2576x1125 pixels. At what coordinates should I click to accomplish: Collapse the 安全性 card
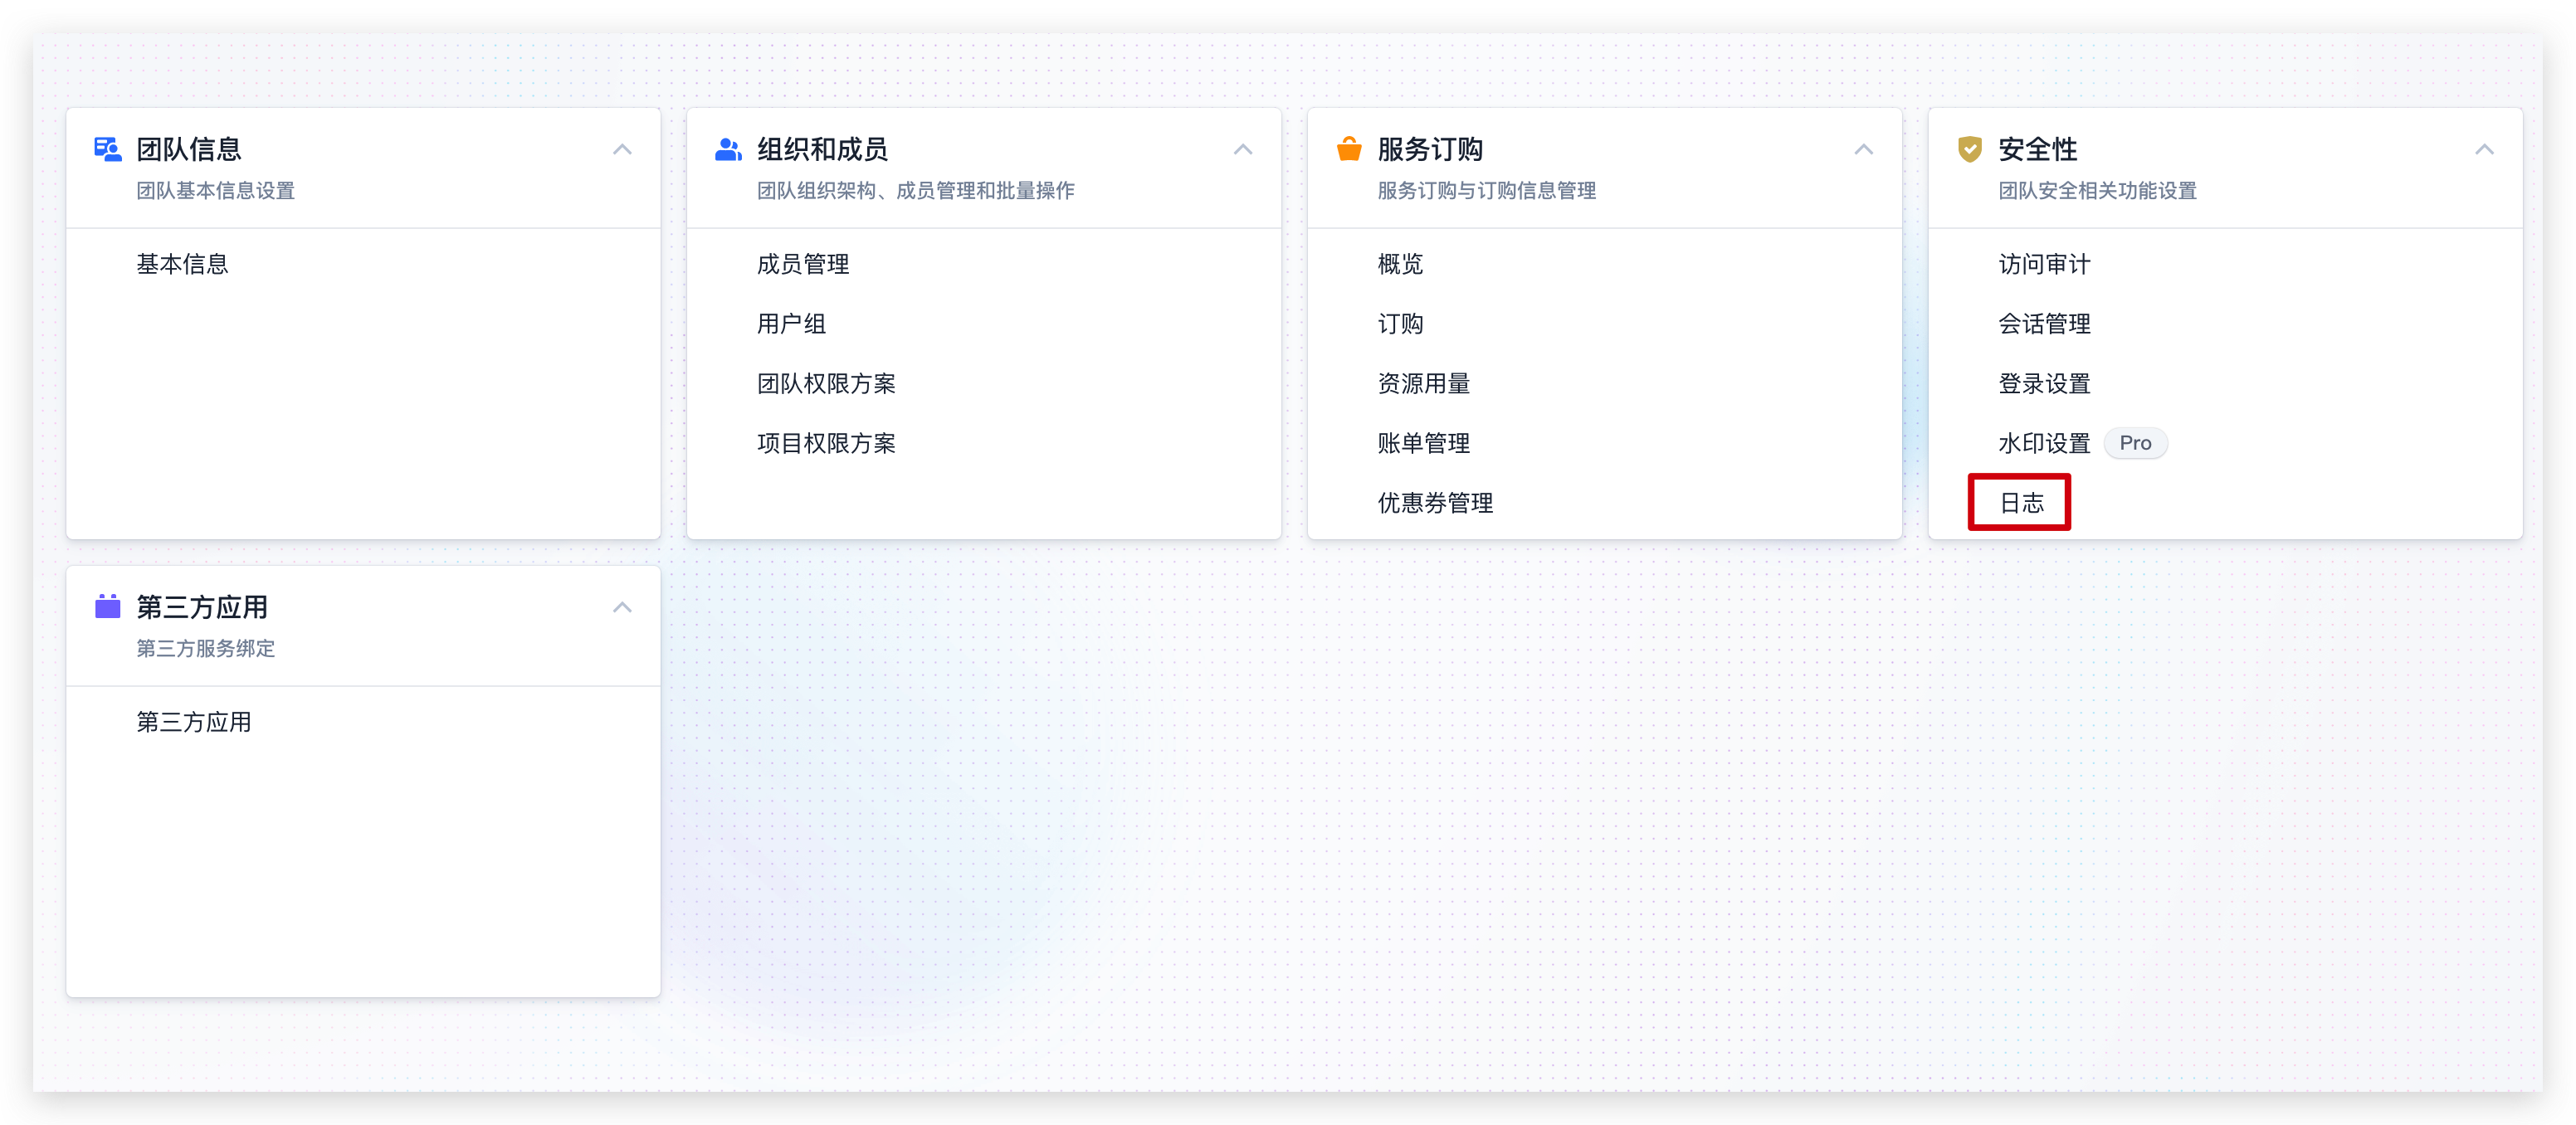tap(2484, 149)
